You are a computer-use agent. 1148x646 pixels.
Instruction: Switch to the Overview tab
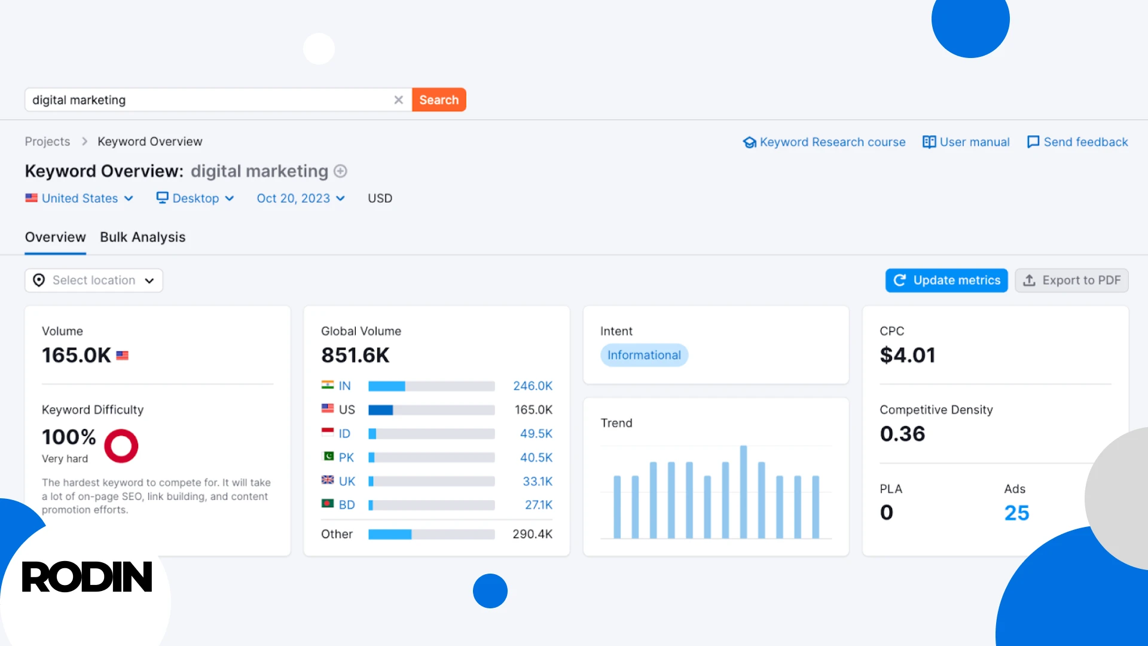pyautogui.click(x=55, y=237)
